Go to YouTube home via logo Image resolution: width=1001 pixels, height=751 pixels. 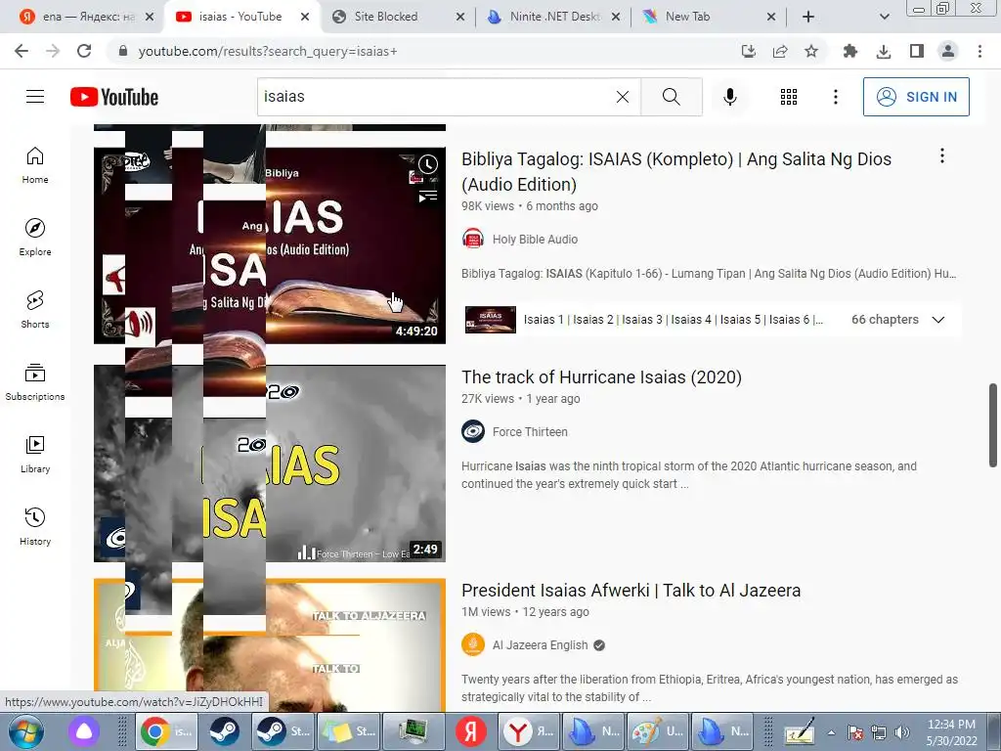114,97
